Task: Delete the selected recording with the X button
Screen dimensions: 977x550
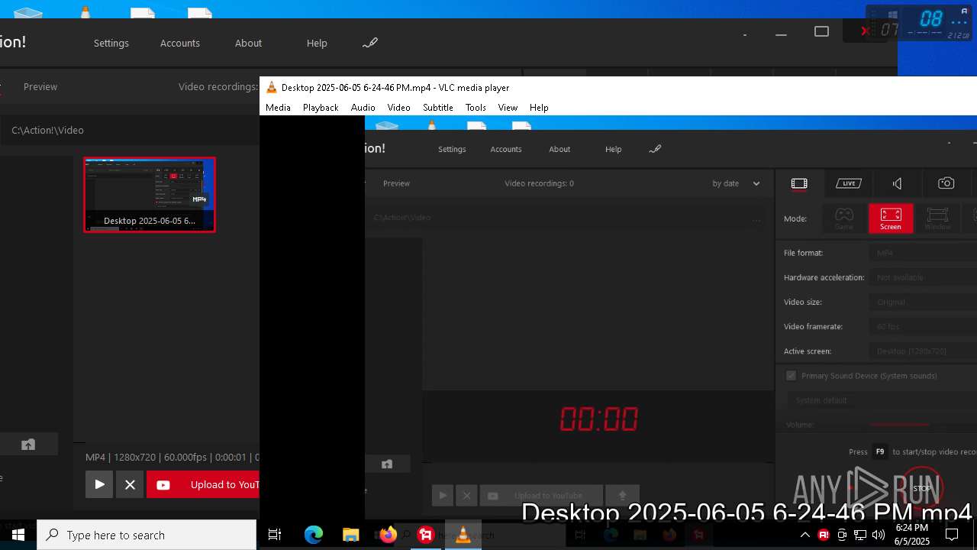Action: click(x=131, y=484)
